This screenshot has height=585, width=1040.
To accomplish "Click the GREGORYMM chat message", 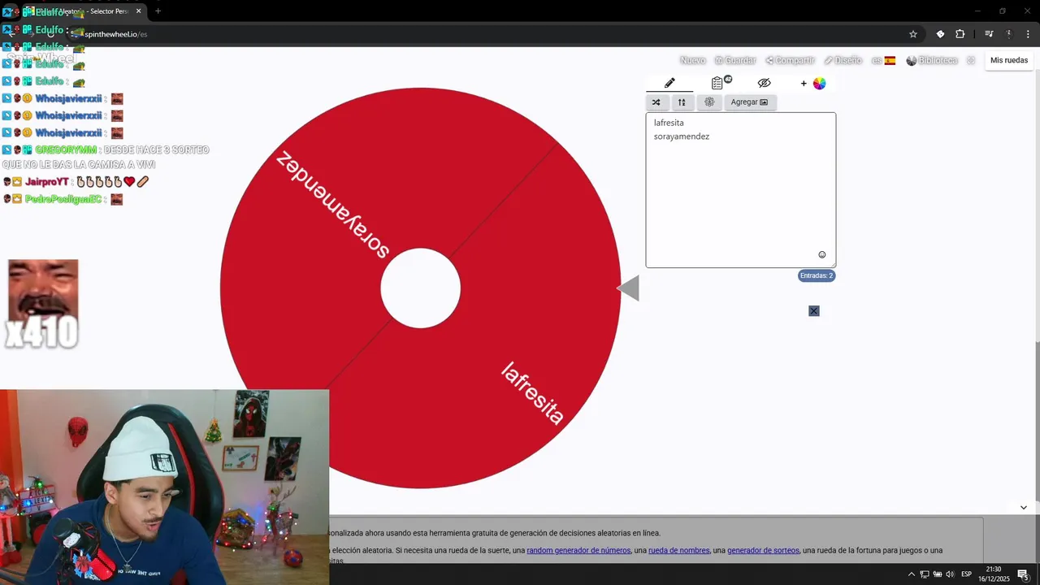I will 106,157.
